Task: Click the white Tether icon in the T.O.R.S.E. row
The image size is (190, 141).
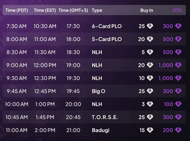Action: [150, 117]
